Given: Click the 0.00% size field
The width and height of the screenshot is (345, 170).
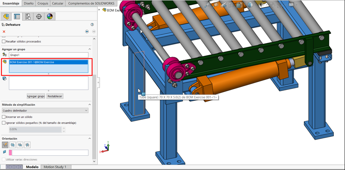Looking at the screenshot, I should point(35,130).
